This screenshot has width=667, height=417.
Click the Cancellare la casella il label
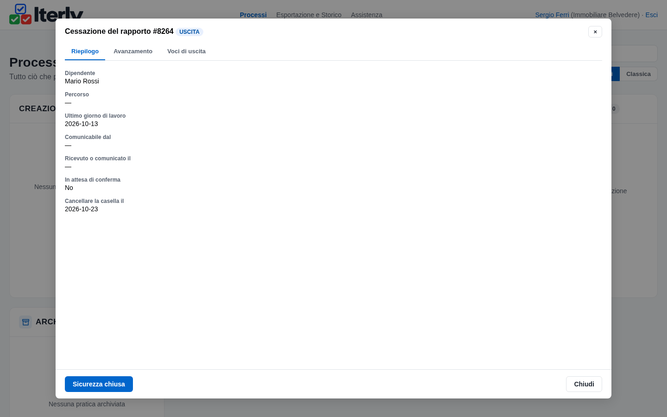[x=94, y=201]
